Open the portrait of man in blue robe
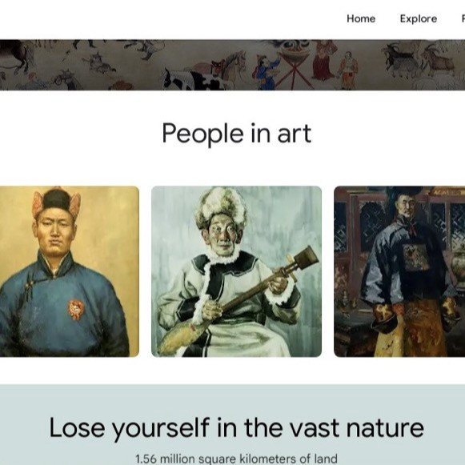This screenshot has height=465, width=465. (70, 271)
